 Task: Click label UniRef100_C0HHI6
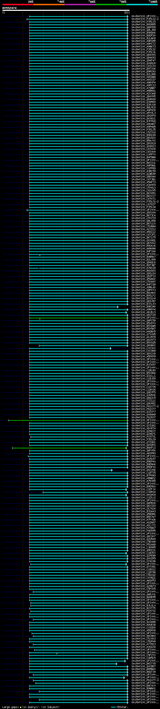[x=143, y=492]
